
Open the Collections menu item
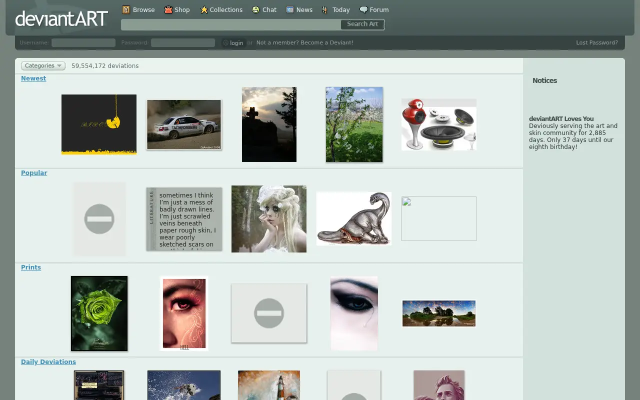(226, 9)
